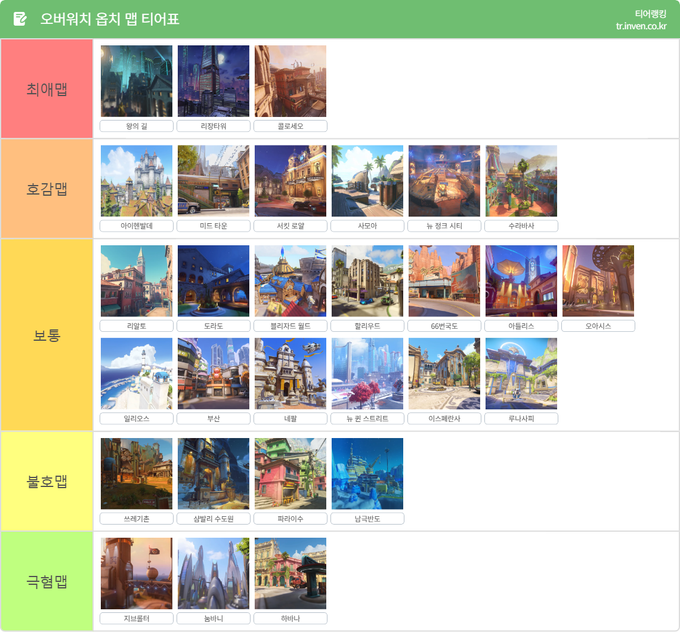Select the 지브롤터 name label
Image resolution: width=680 pixels, height=632 pixels.
click(x=137, y=618)
